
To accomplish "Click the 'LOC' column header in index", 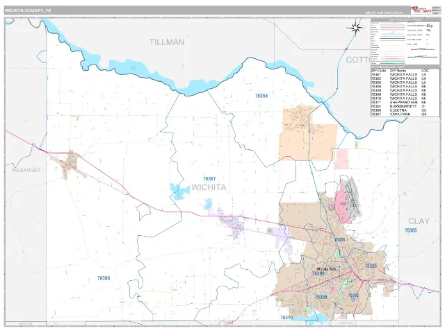I will [425, 71].
